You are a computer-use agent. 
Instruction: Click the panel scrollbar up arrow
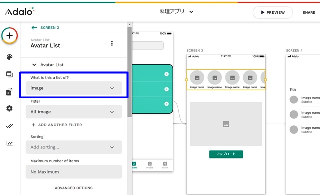click(x=129, y=25)
